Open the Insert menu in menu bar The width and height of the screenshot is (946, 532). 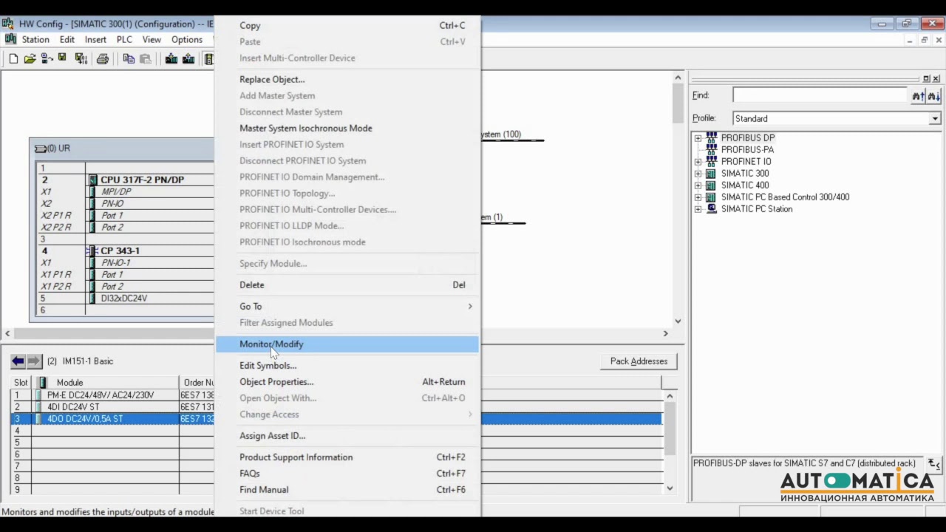point(95,40)
